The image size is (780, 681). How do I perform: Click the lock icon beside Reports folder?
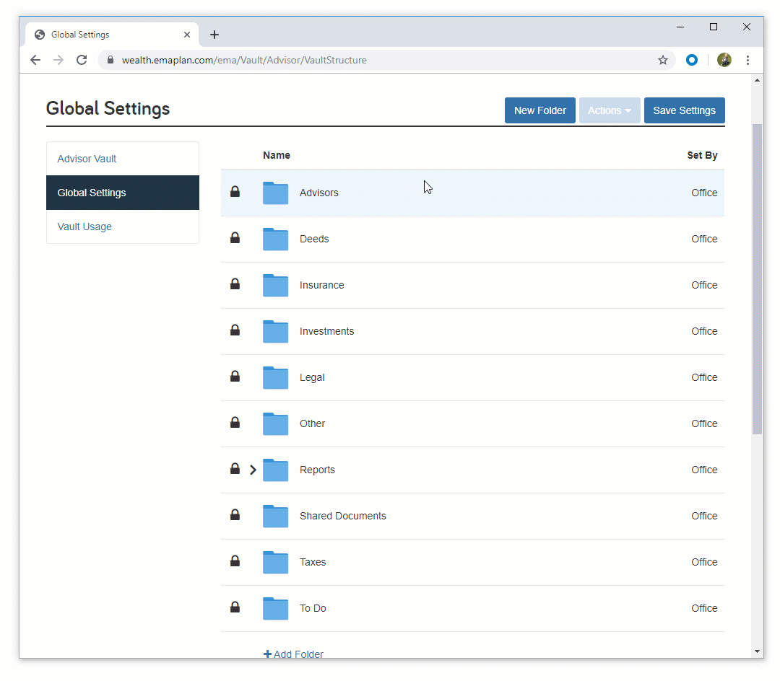(235, 469)
